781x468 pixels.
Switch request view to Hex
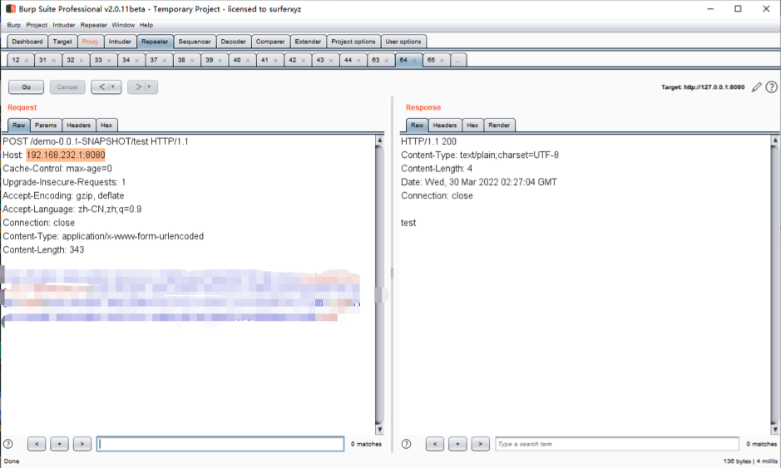(106, 125)
